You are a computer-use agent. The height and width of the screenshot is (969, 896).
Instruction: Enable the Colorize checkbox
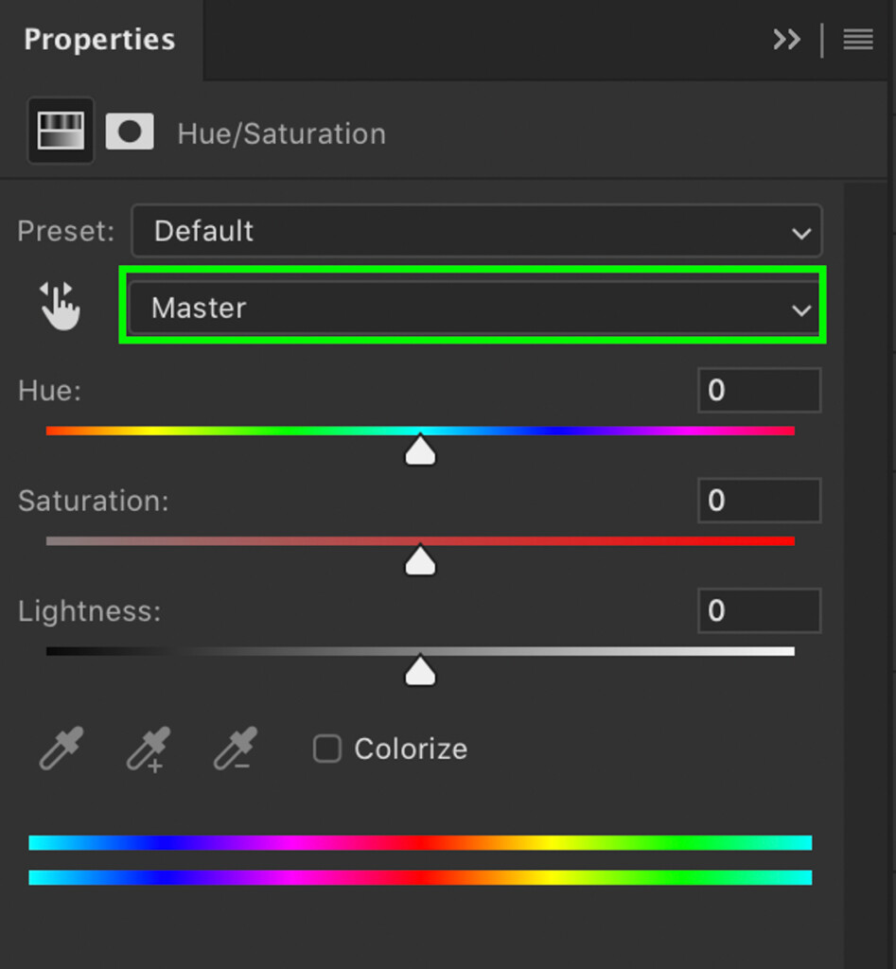tap(326, 749)
